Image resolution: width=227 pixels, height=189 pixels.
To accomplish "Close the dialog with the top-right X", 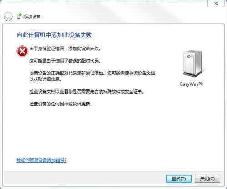I will (216, 4).
